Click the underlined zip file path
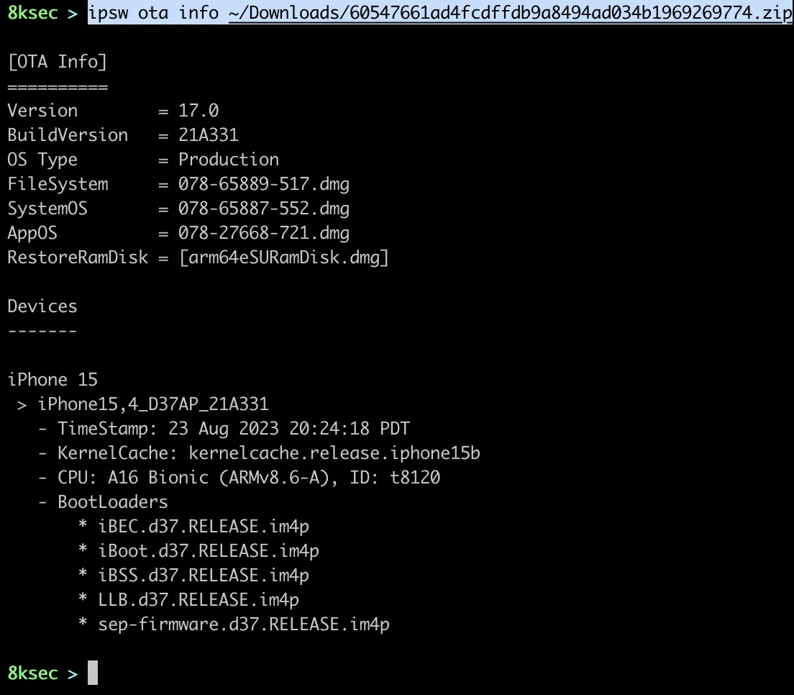Screen dimensions: 794x695 [x=510, y=13]
